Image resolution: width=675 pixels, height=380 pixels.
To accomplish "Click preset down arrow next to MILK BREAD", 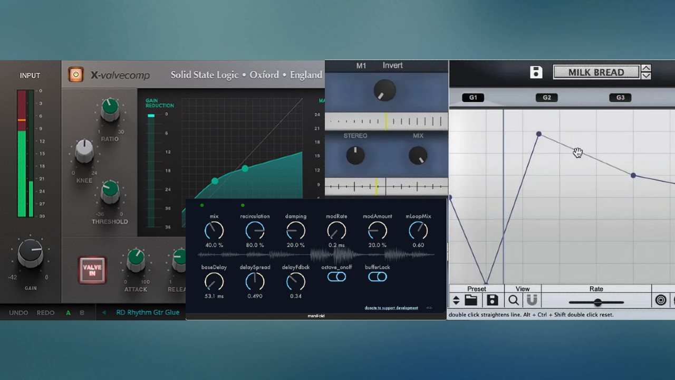I will pyautogui.click(x=646, y=76).
